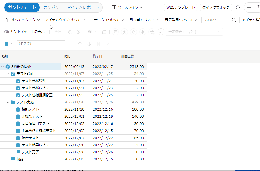
Task: Click the フィルタ text input field
Action: pyautogui.click(x=216, y=20)
